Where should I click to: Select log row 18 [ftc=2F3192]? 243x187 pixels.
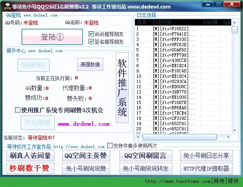(183, 118)
